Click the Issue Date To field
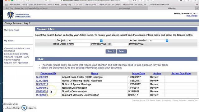Screen dimensions: 199x112 coord(120,44)
